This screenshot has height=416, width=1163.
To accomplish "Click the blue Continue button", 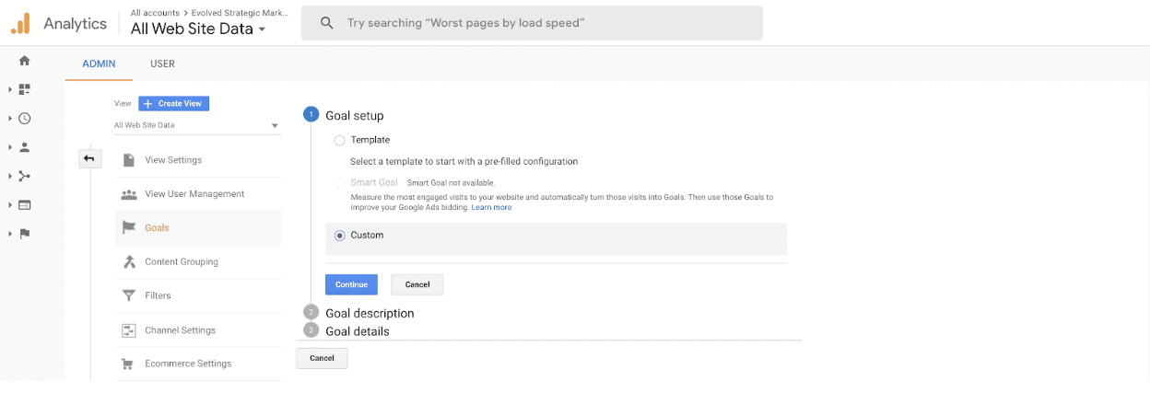I will coord(351,284).
